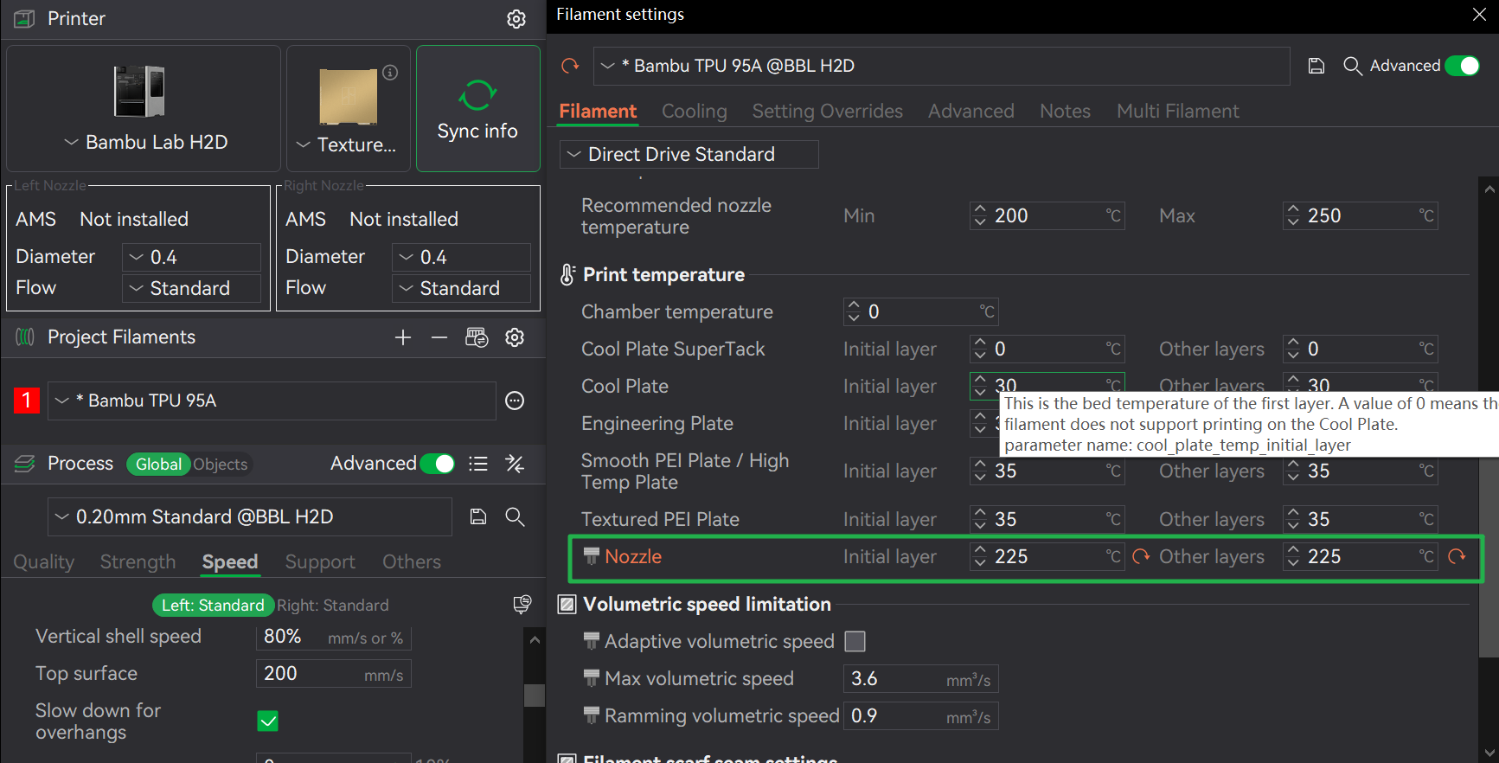Screen dimensions: 1499x763
Task: Add a project filament with plus icon
Action: tap(403, 337)
